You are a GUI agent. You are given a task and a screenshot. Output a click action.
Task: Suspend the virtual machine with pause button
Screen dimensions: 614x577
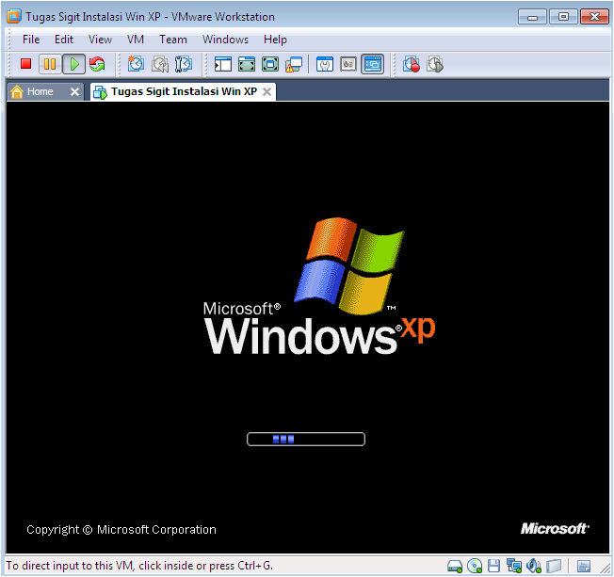point(50,64)
